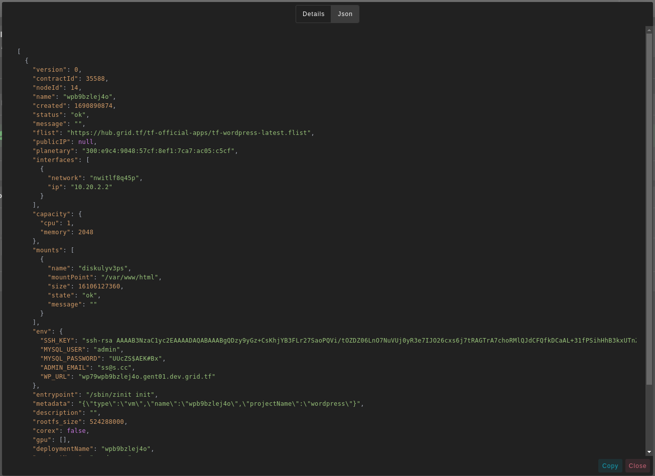
Task: Click the planetary IPv6 address value
Action: [x=158, y=151]
